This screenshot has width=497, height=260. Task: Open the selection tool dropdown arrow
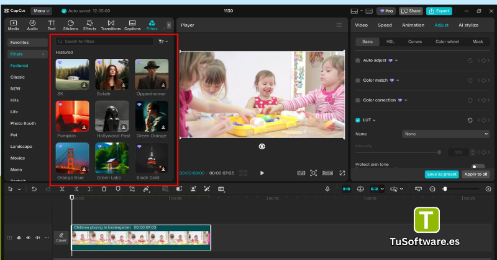point(19,189)
